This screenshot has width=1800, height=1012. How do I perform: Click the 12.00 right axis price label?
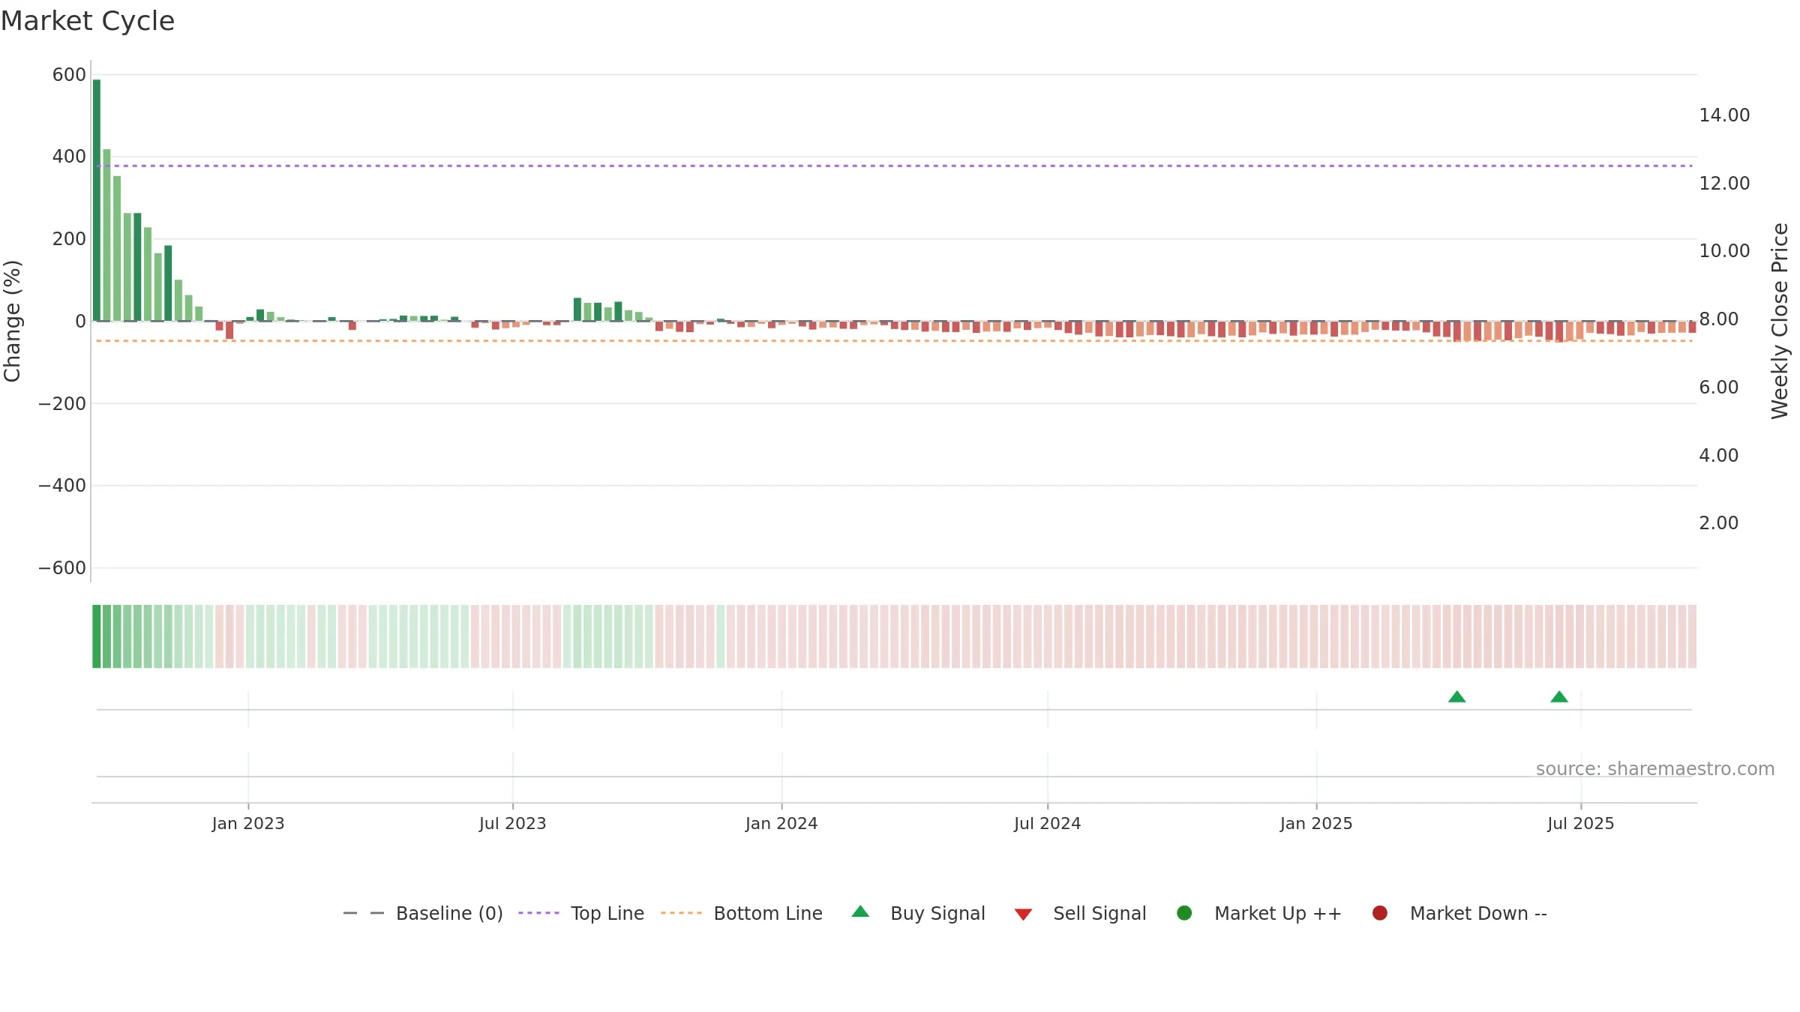[1724, 184]
